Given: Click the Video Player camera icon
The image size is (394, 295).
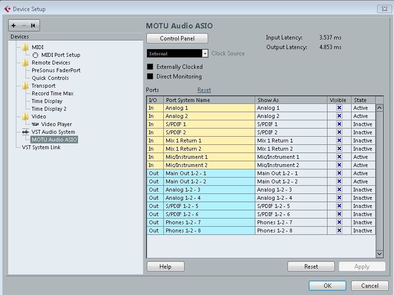Looking at the screenshot, I should click(35, 124).
